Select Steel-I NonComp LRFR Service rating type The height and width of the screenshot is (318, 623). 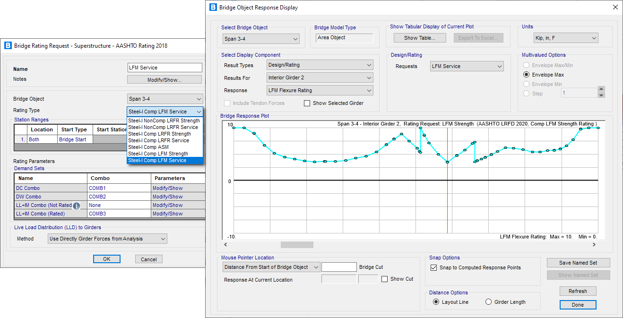point(164,127)
